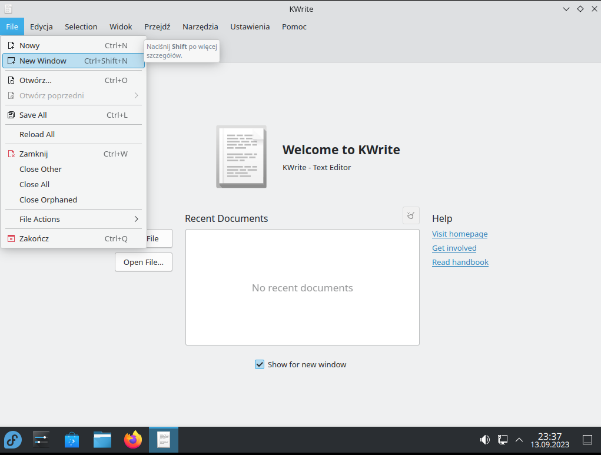Choose Close All in File menu

pyautogui.click(x=74, y=184)
